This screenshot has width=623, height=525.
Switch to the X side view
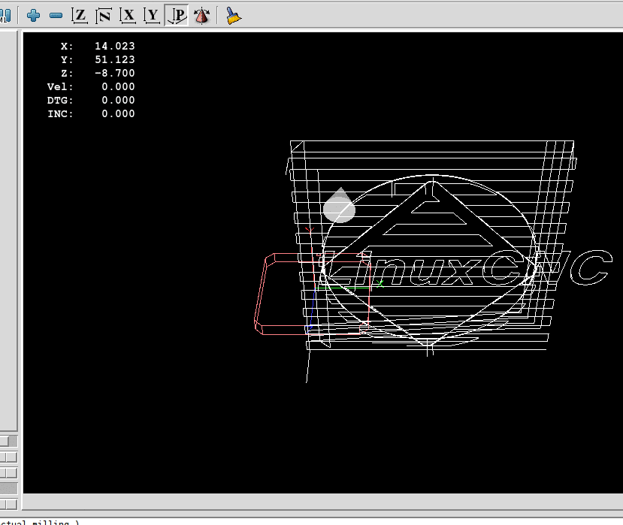128,16
